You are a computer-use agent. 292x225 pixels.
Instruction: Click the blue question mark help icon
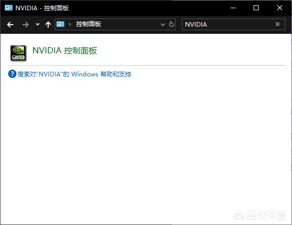(12, 74)
